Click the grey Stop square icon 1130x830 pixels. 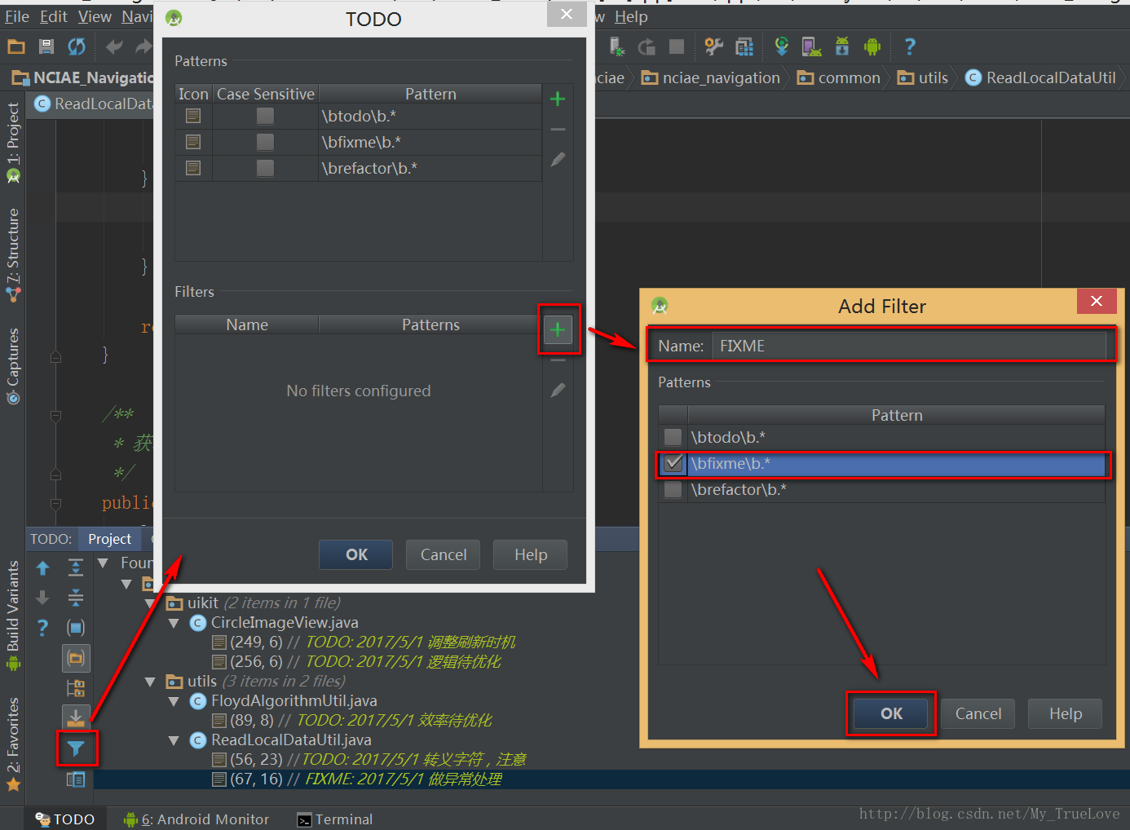coord(677,46)
